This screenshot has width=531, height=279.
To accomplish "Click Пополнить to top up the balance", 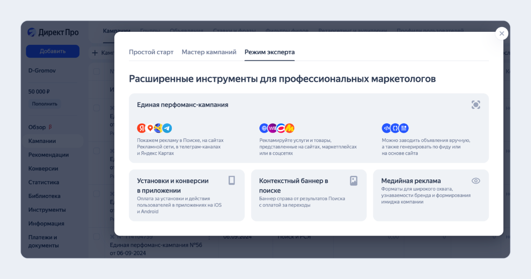I will [x=44, y=103].
